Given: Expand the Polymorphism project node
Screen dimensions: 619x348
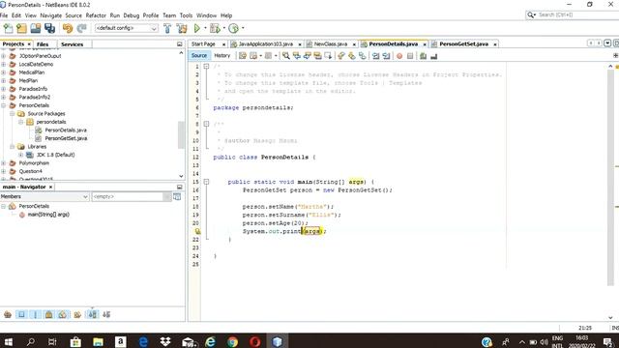Looking at the screenshot, I should [x=4, y=163].
